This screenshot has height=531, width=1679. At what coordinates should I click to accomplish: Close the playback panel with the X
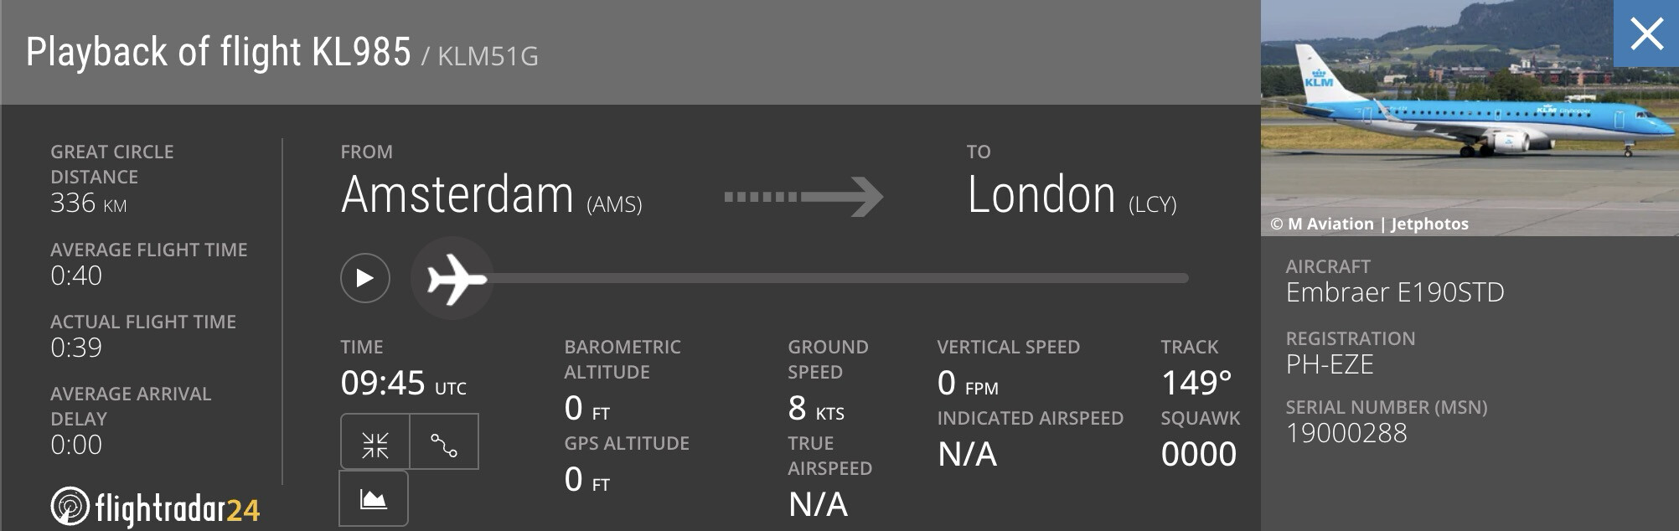tap(1646, 34)
